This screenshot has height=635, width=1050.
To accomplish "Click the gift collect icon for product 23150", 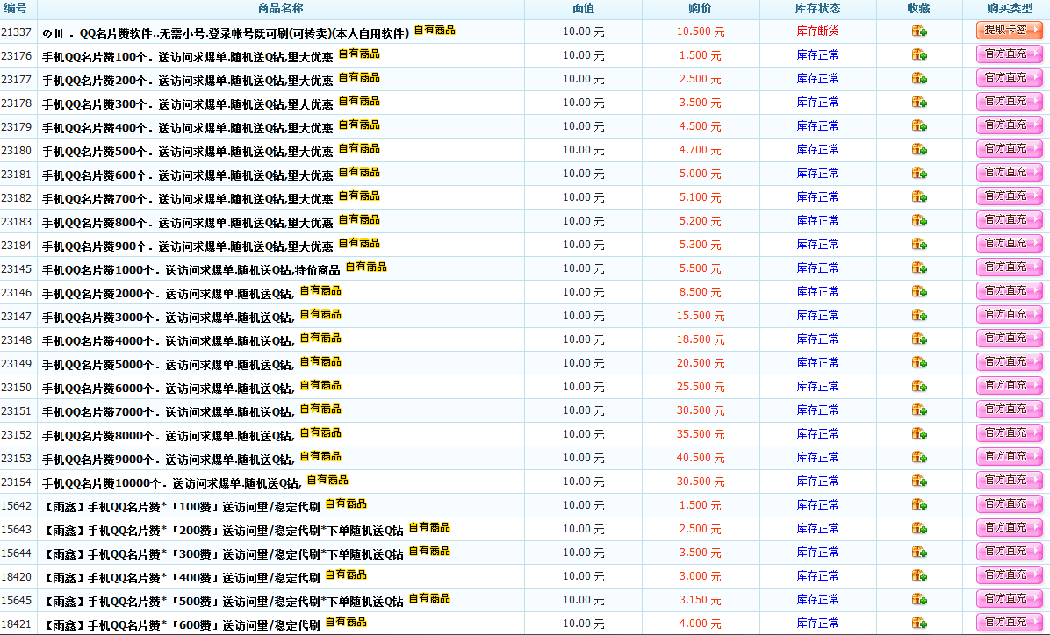I will (918, 386).
